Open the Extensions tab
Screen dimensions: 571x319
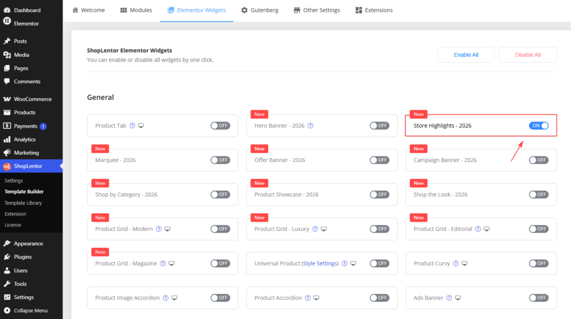374,10
